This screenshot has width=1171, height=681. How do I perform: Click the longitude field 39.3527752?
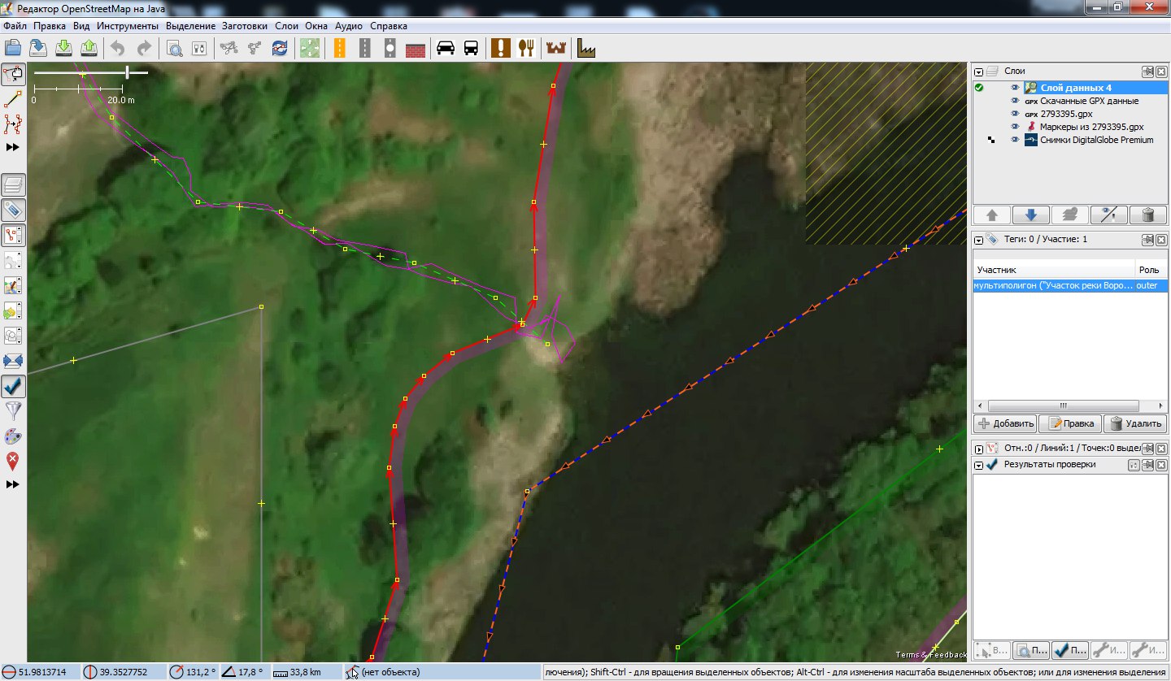point(124,672)
